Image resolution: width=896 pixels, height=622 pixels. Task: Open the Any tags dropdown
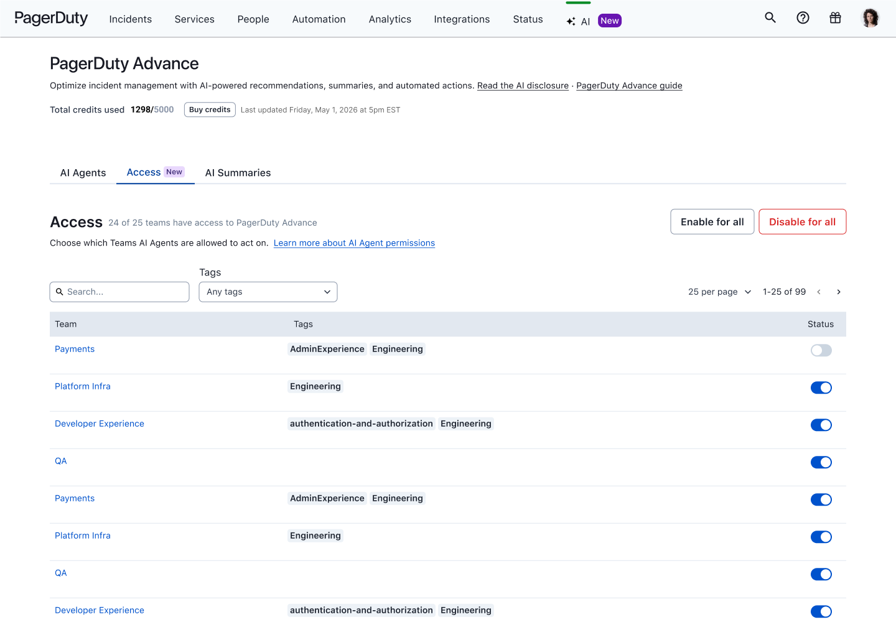tap(268, 292)
